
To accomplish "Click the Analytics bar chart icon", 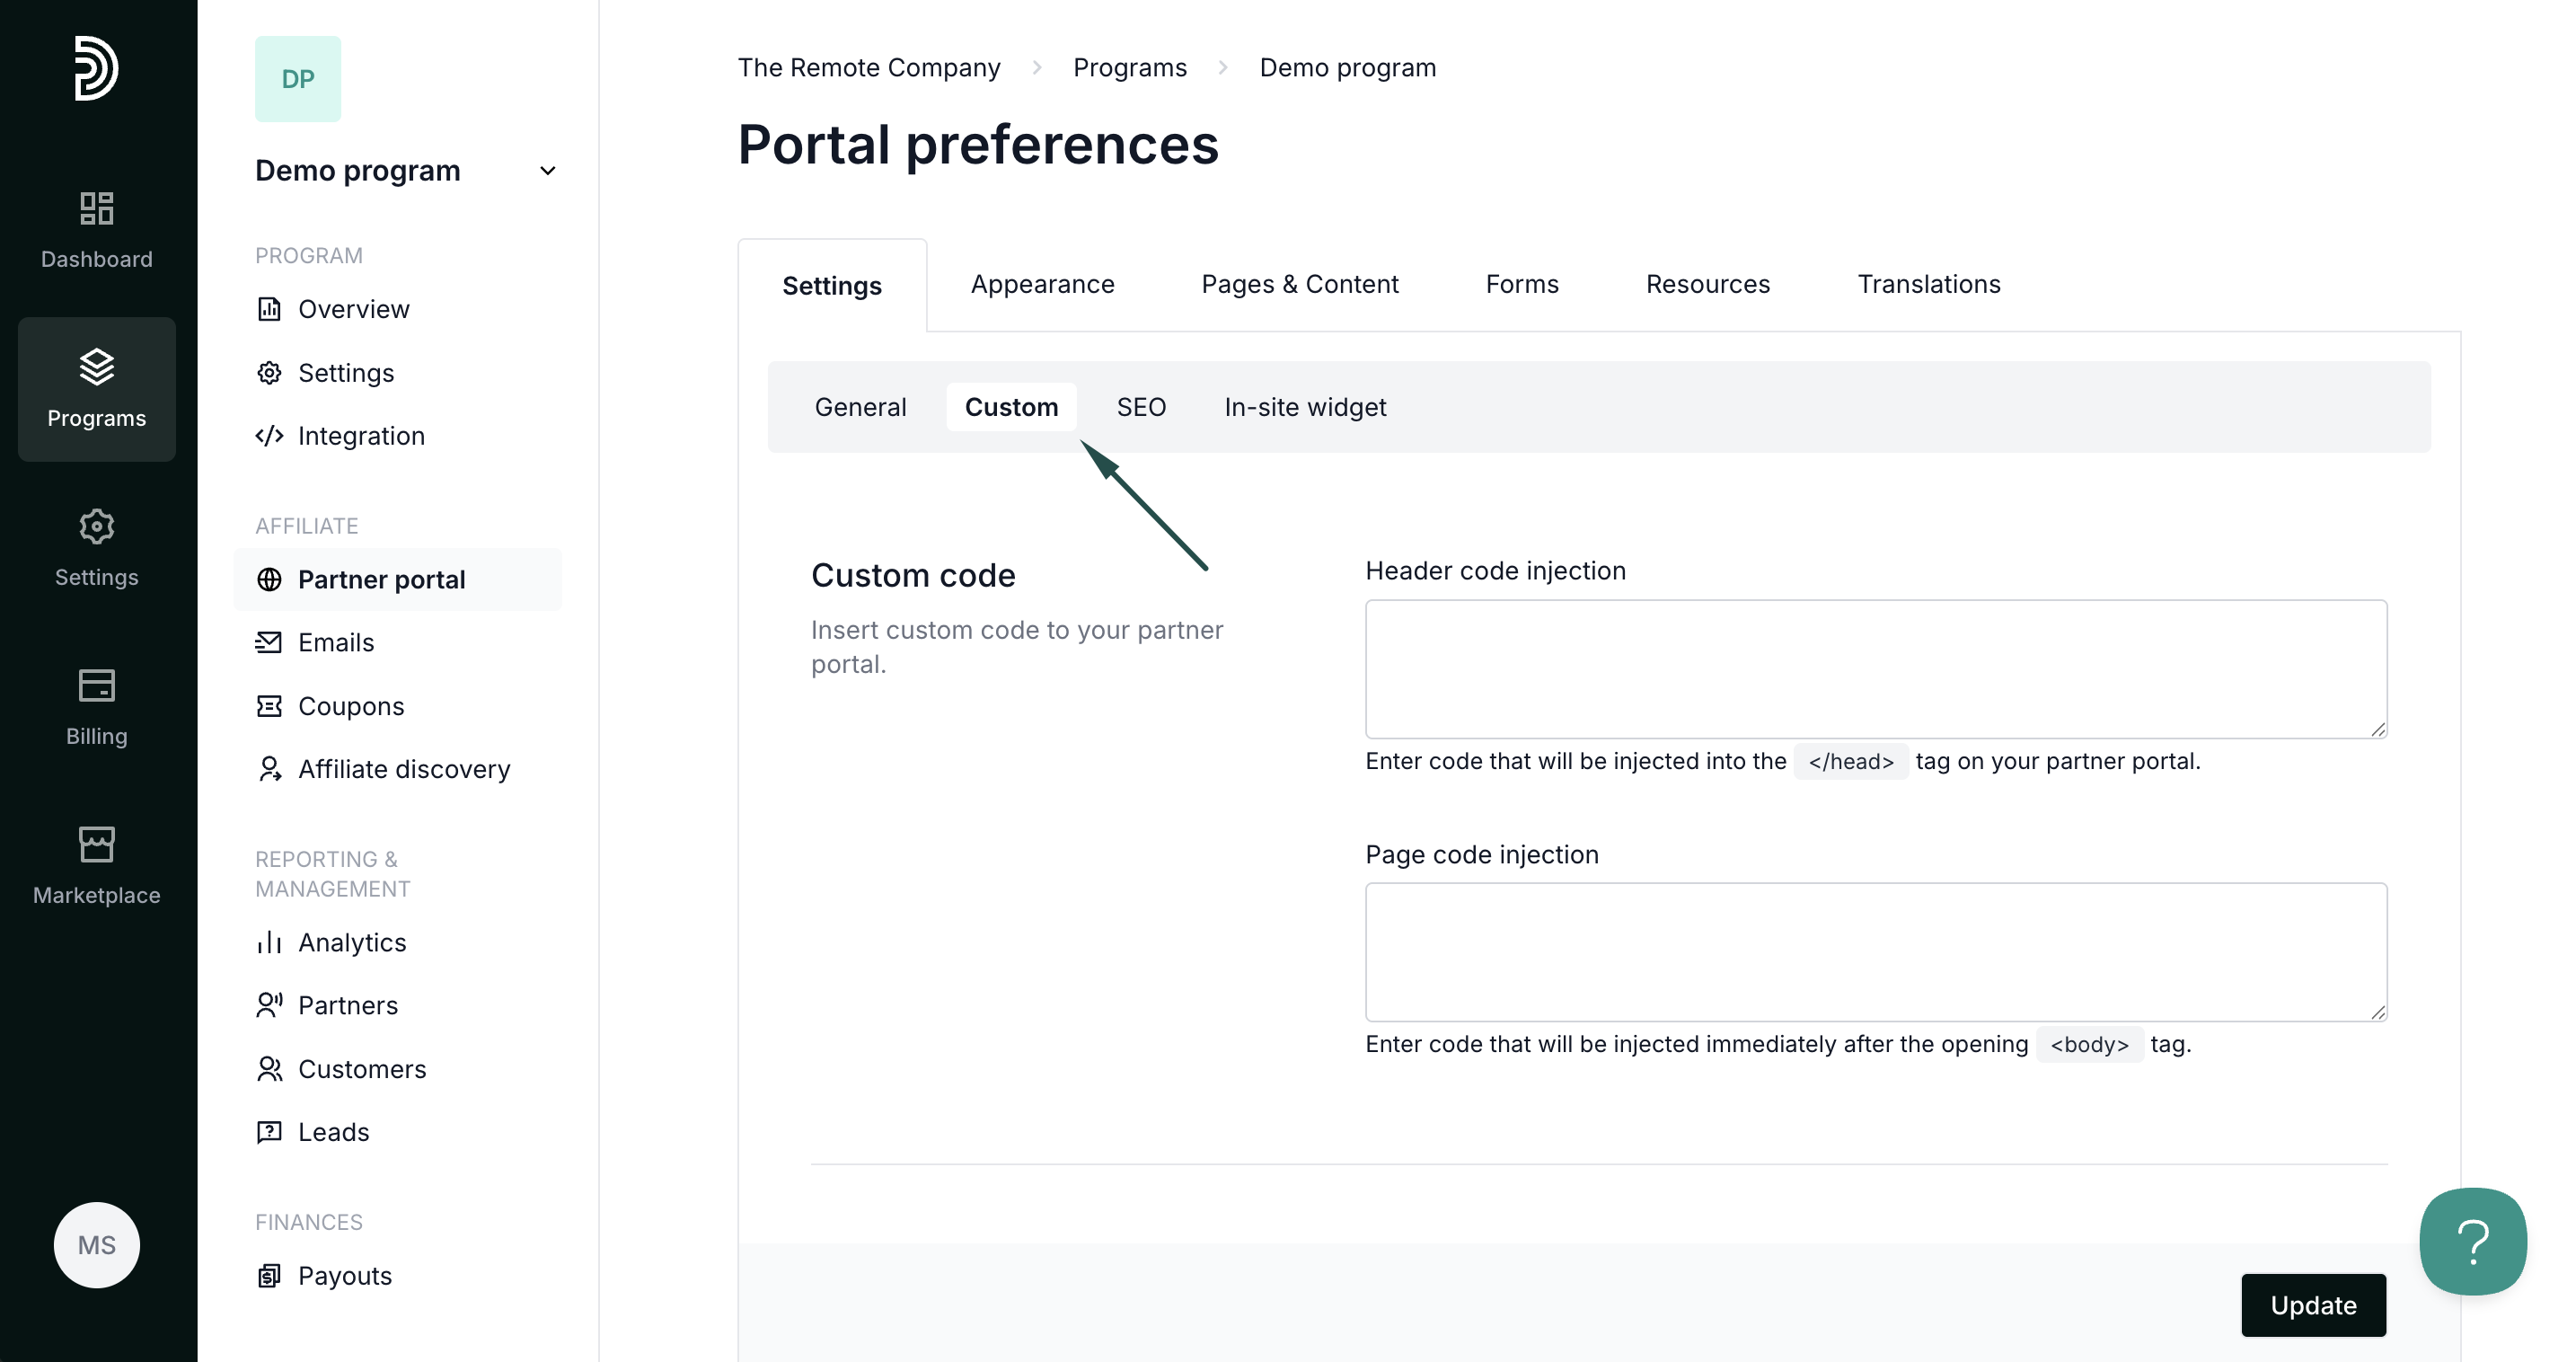I will [x=269, y=942].
